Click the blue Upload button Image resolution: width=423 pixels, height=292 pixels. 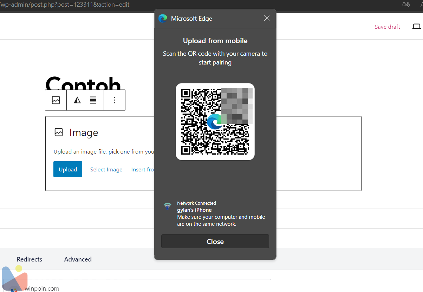click(x=68, y=169)
